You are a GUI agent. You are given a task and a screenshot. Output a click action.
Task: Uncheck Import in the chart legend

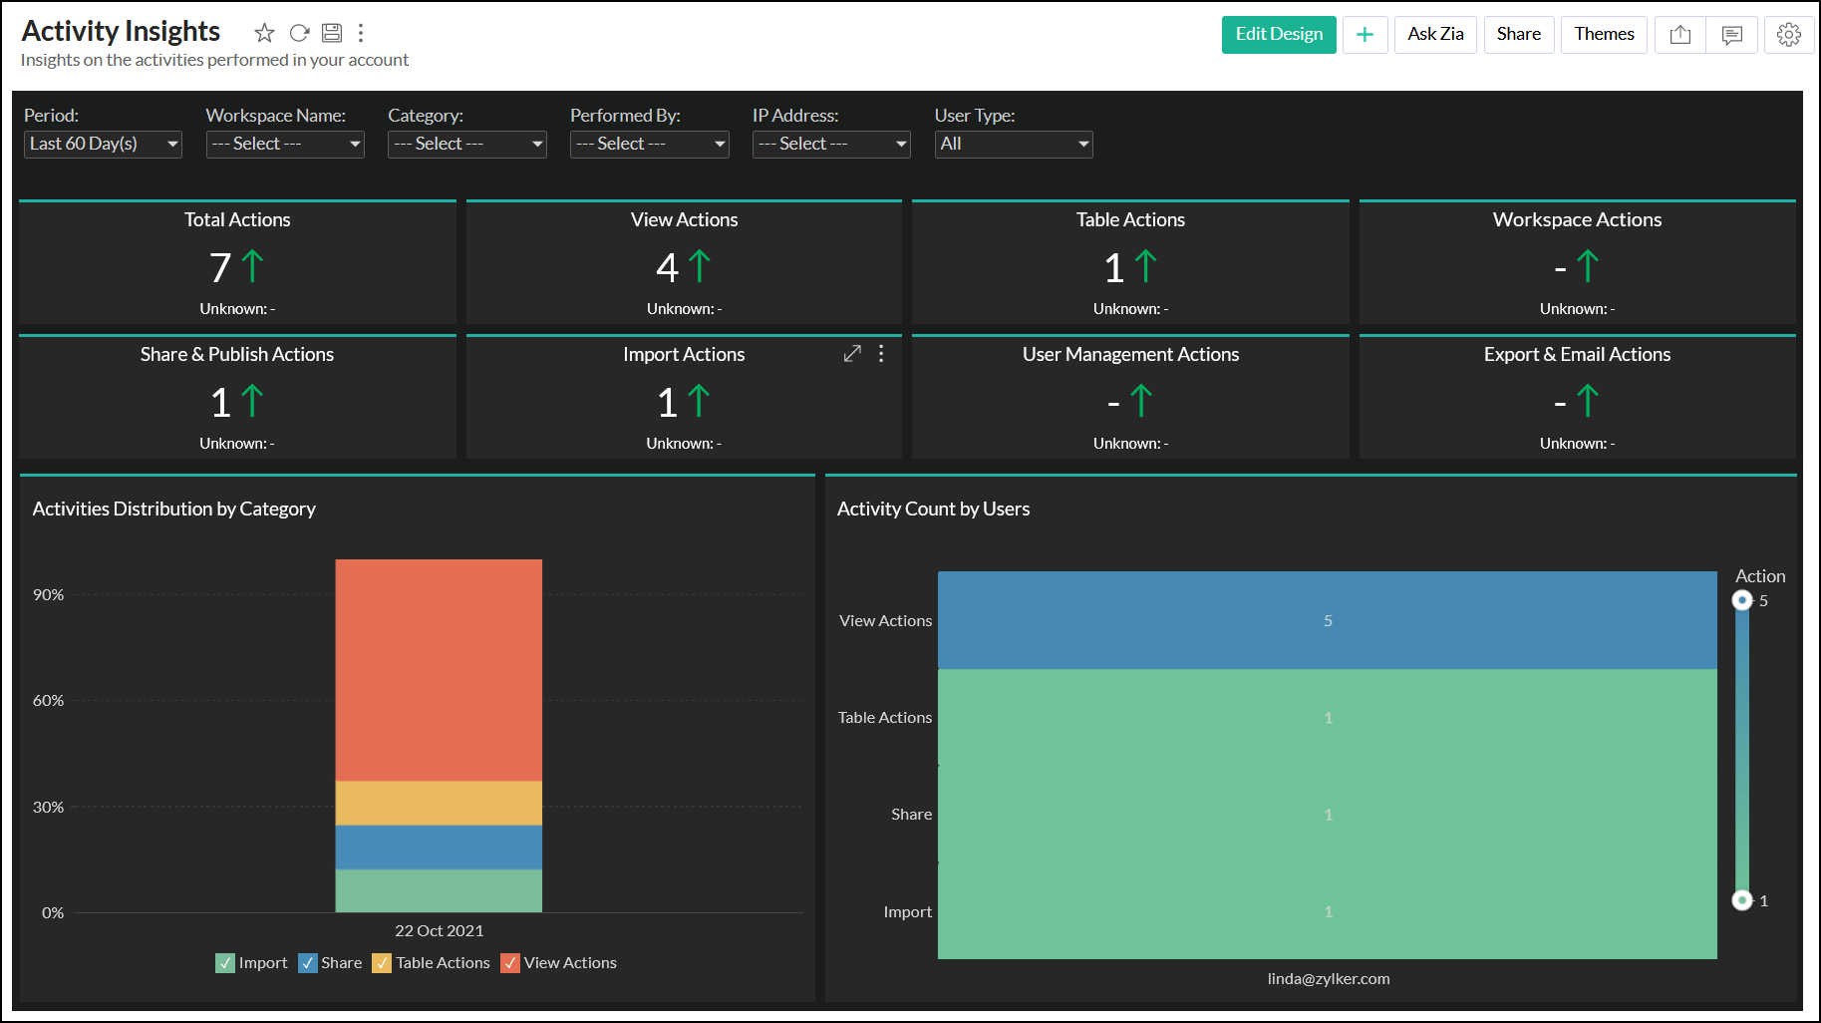[224, 962]
